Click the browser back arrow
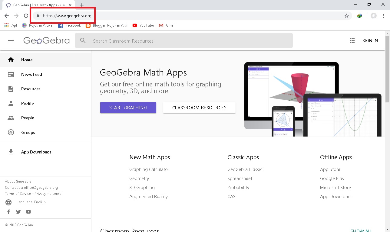Viewport: 390px width, 232px height. pyautogui.click(x=7, y=16)
